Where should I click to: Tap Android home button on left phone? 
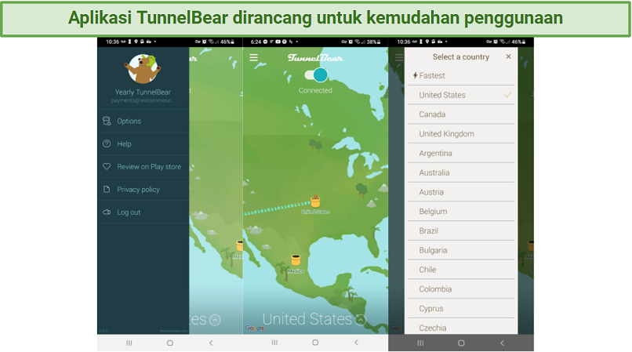(x=170, y=343)
